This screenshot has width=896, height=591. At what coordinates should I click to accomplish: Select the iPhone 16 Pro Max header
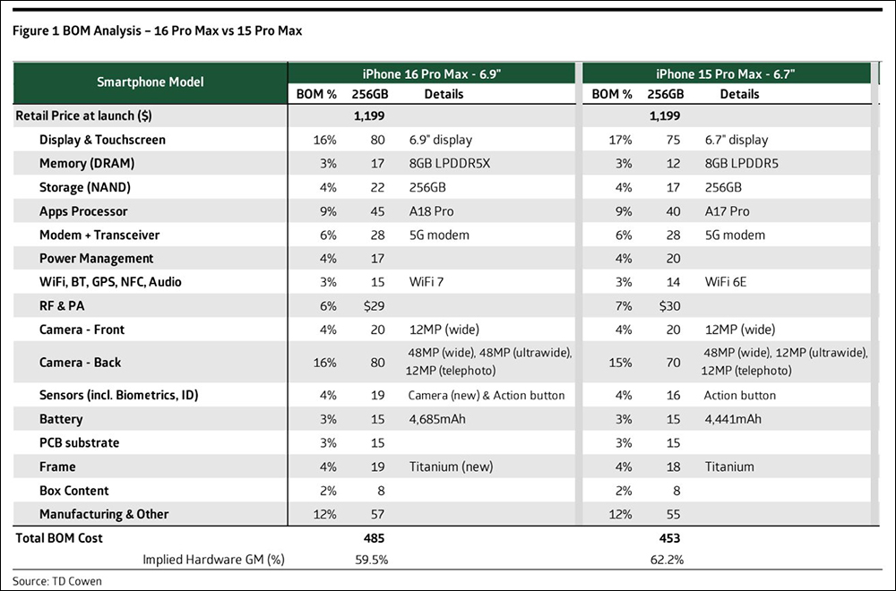[432, 74]
